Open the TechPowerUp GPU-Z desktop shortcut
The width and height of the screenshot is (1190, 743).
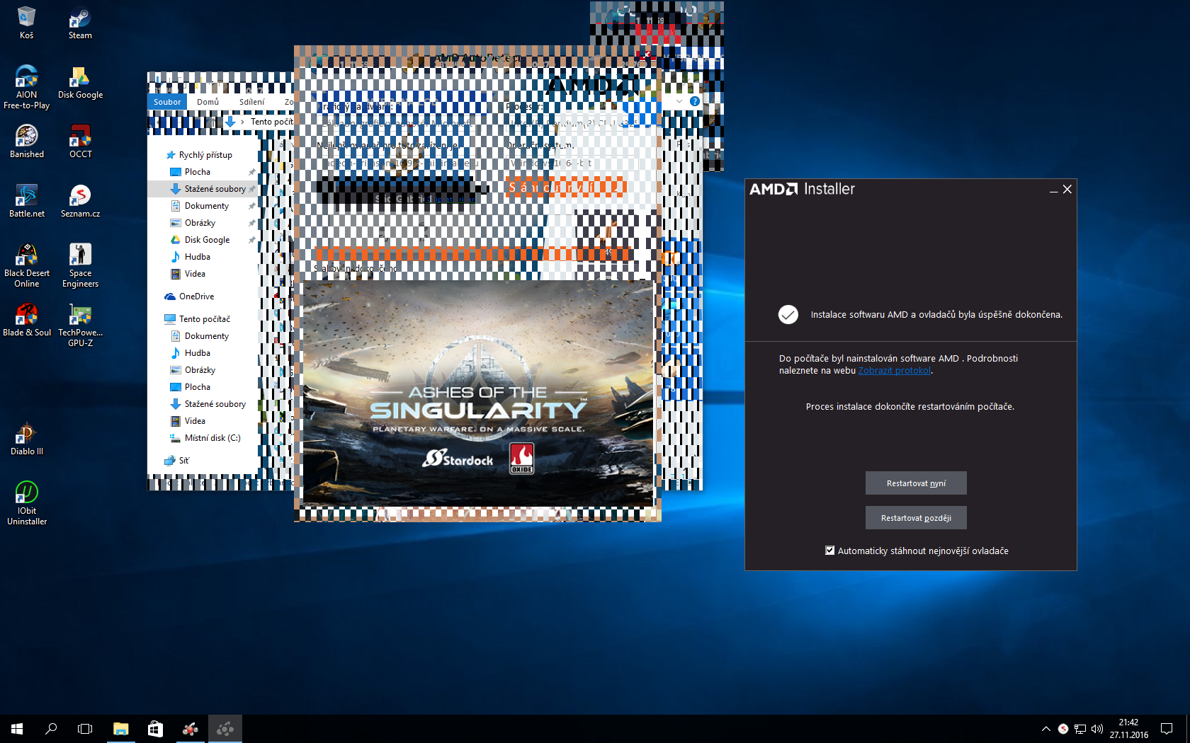[x=80, y=325]
